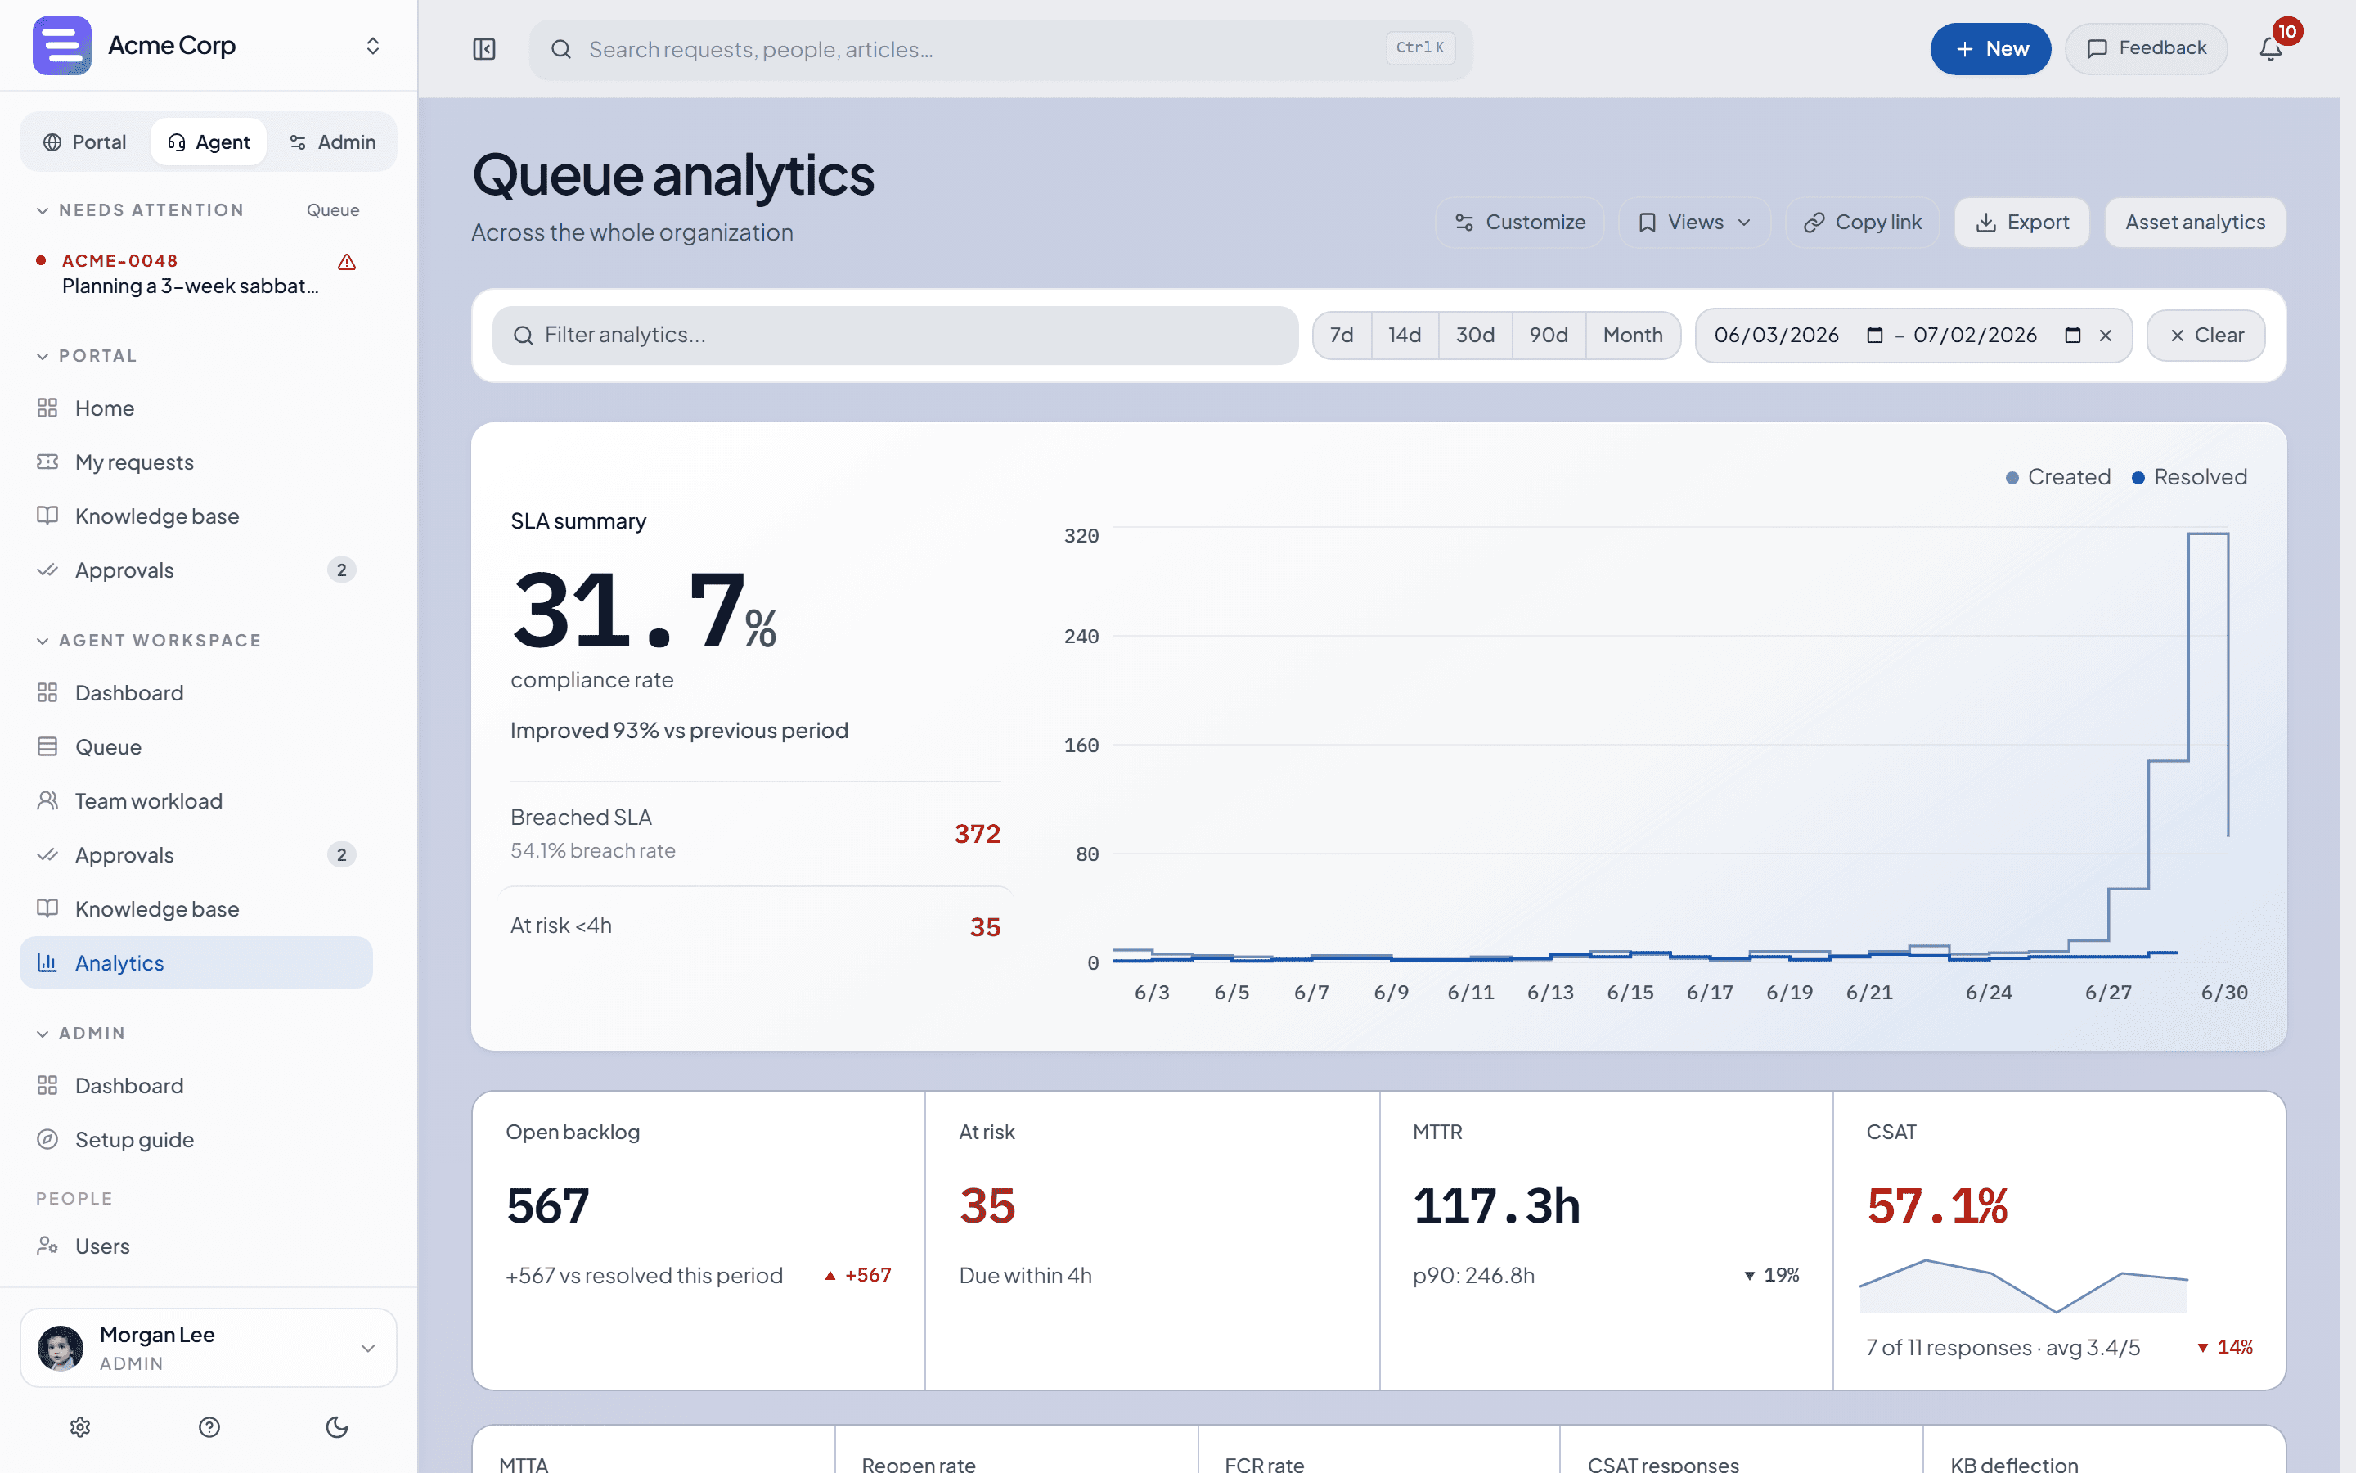2356x1473 pixels.
Task: Click the Admin Dashboard icon
Action: click(x=47, y=1085)
